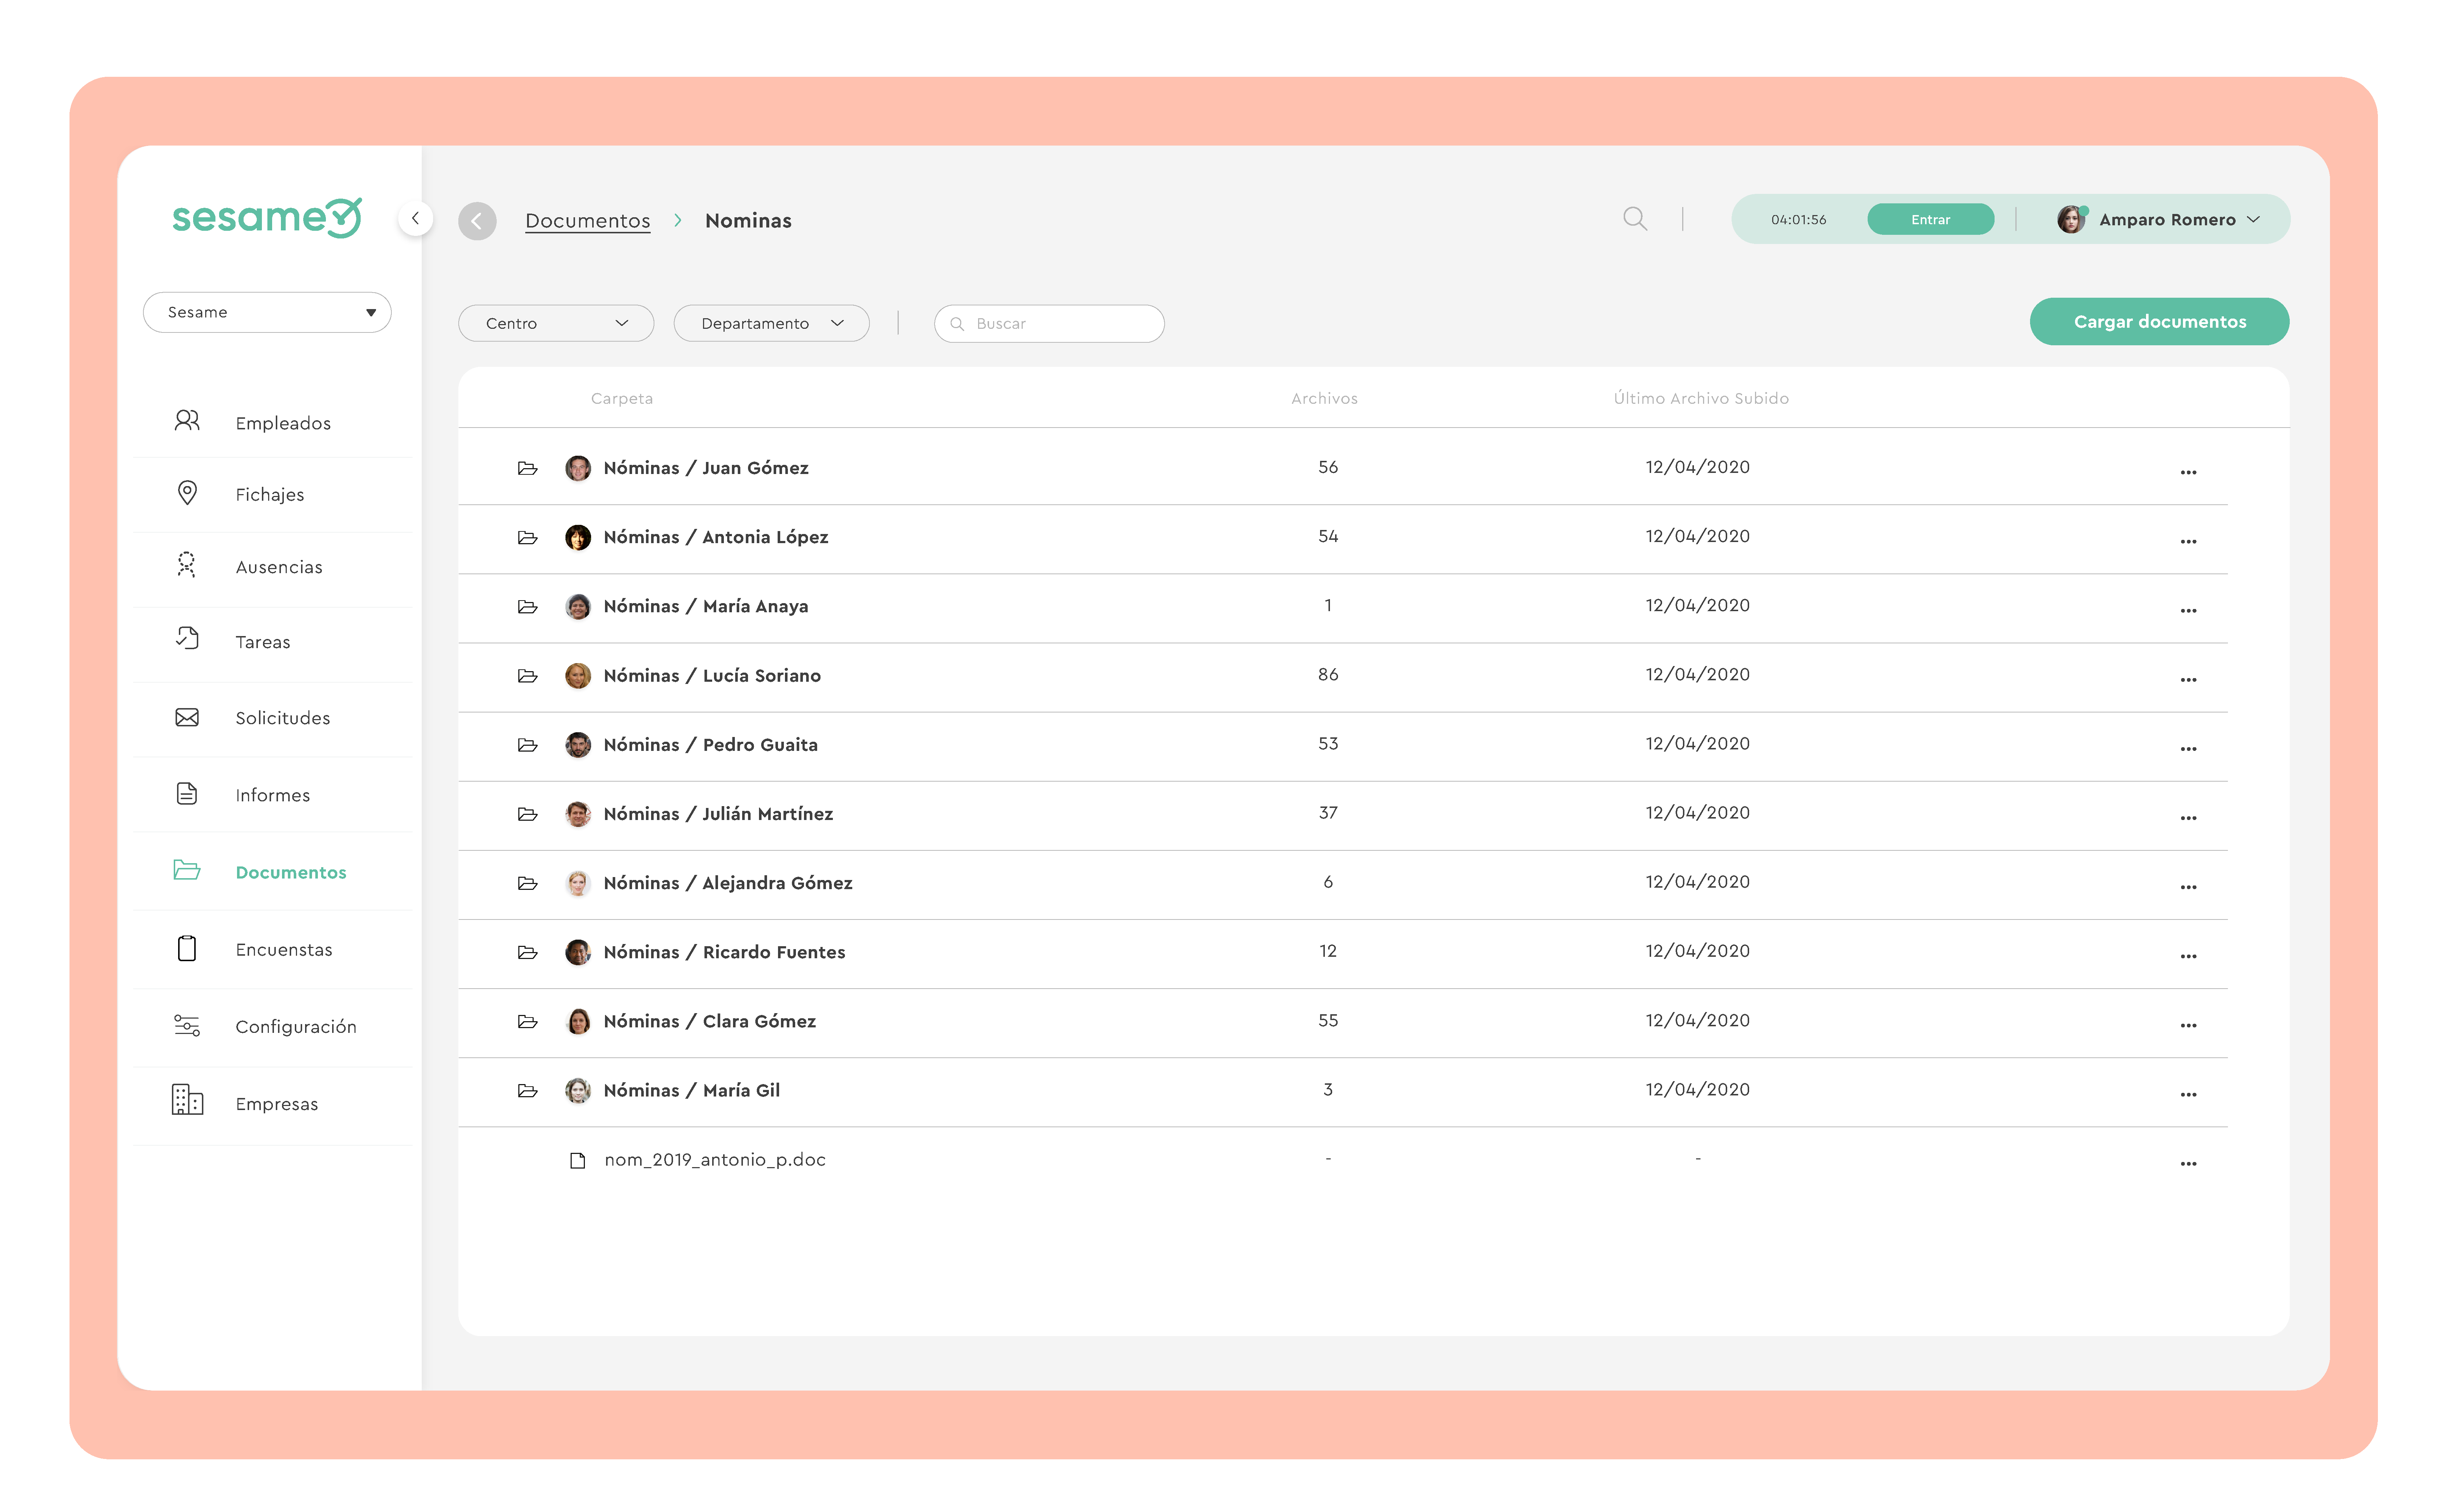This screenshot has height=1512, width=2439.
Task: Collapse the sidebar with the arrow button
Action: 415,218
